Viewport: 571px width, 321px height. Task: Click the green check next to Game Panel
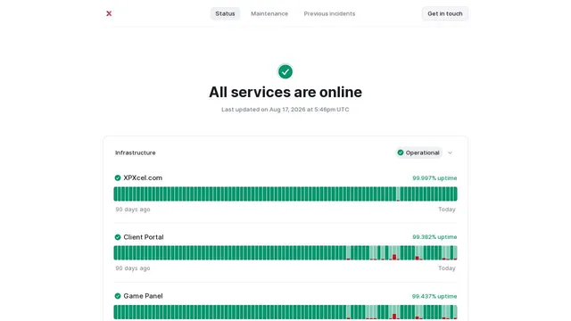coord(118,296)
